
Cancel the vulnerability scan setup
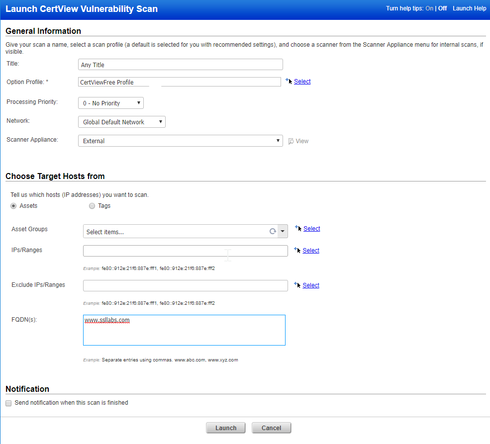[x=271, y=428]
